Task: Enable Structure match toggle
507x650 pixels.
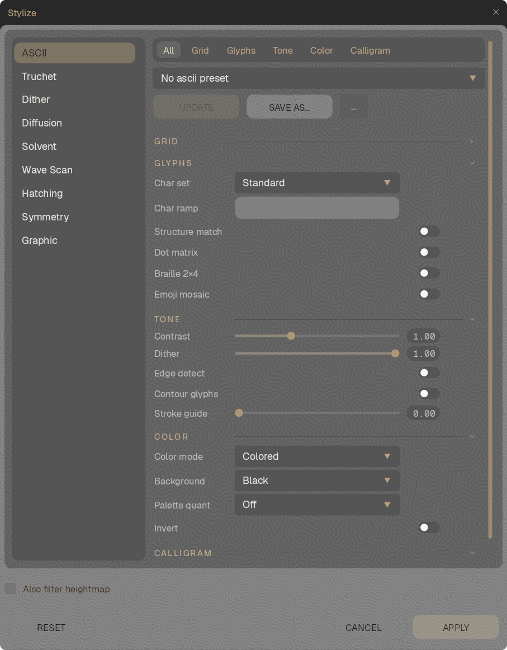Action: pyautogui.click(x=429, y=232)
